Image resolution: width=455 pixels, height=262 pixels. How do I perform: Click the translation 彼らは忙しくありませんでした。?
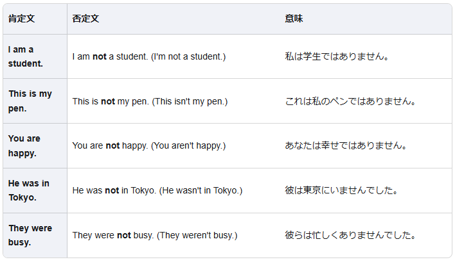tap(351, 235)
